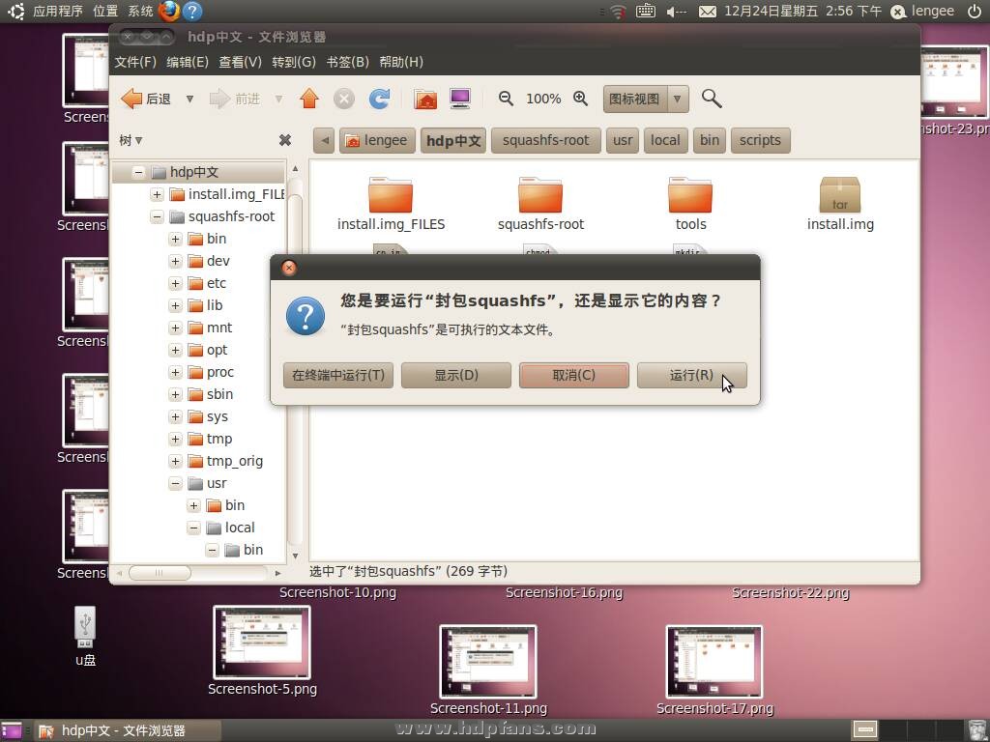Screen dimensions: 990x742
Task: Collapse the squashfs-root tree node
Action: click(x=157, y=217)
